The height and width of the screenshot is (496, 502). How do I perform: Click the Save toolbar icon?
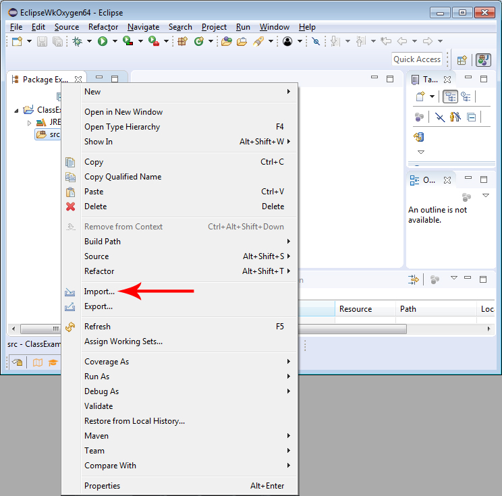pyautogui.click(x=42, y=41)
